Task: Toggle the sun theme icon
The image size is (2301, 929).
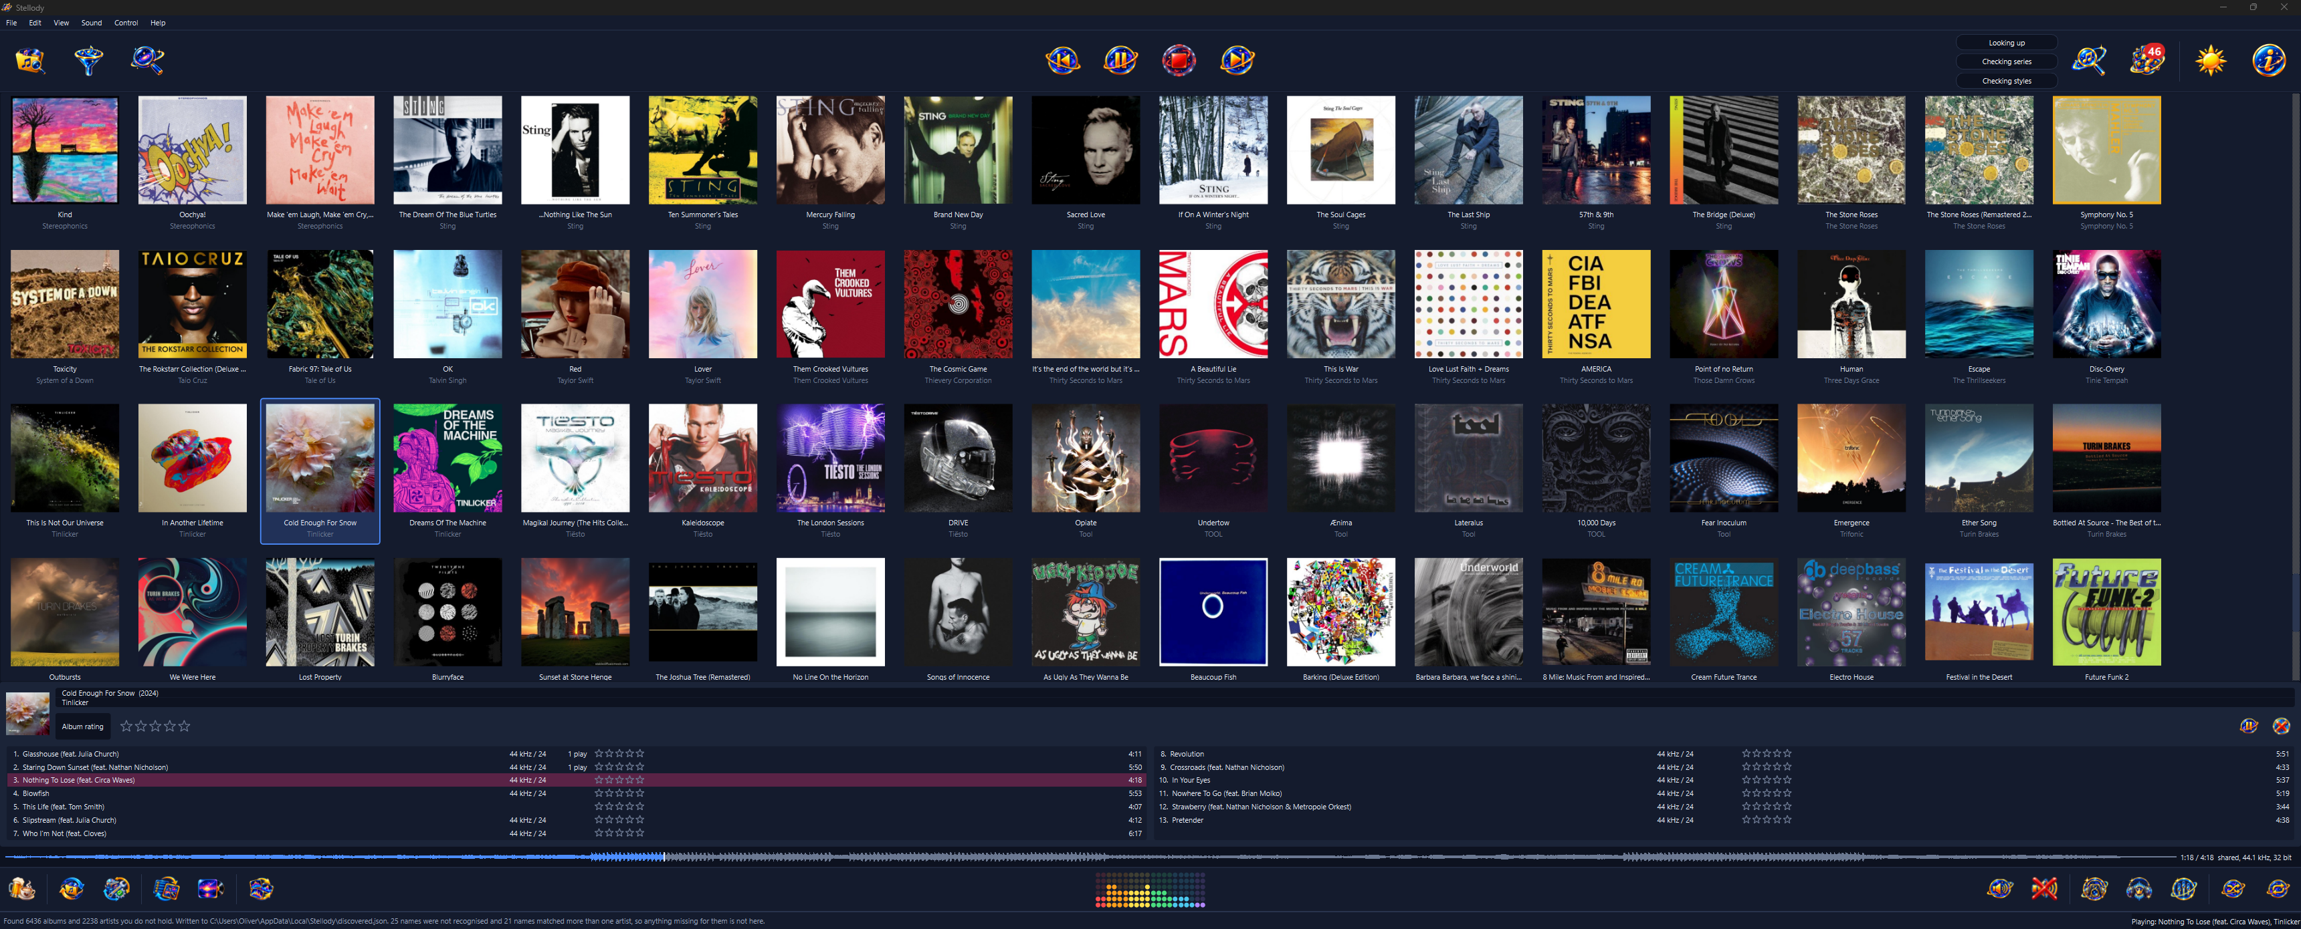Action: pyautogui.click(x=2211, y=59)
